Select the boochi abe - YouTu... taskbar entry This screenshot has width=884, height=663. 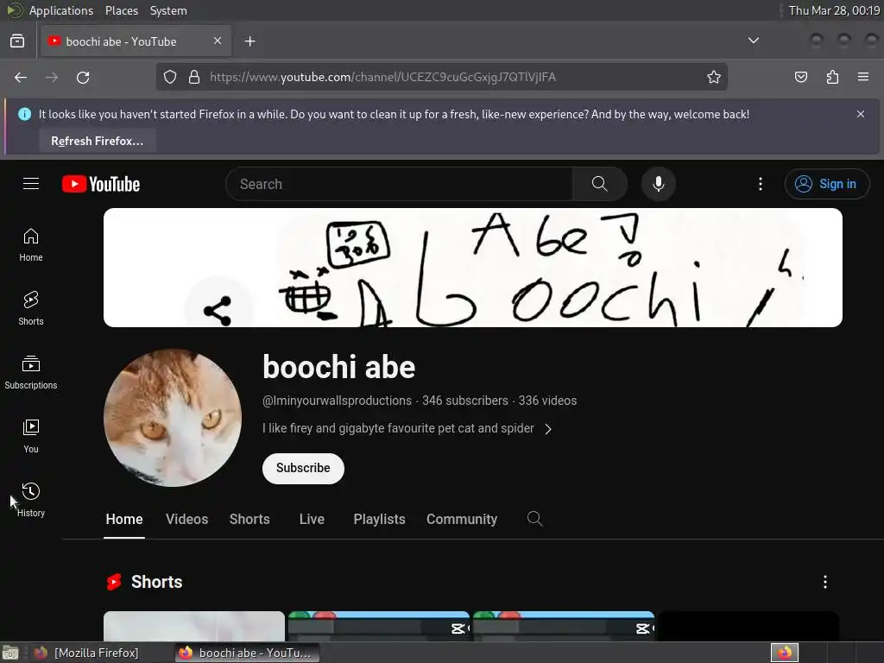pos(246,653)
